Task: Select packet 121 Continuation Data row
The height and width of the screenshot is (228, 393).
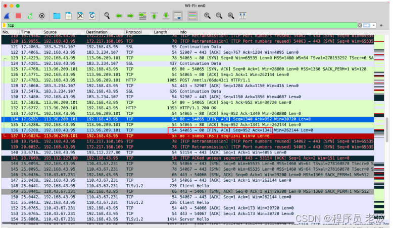Action: pos(187,47)
